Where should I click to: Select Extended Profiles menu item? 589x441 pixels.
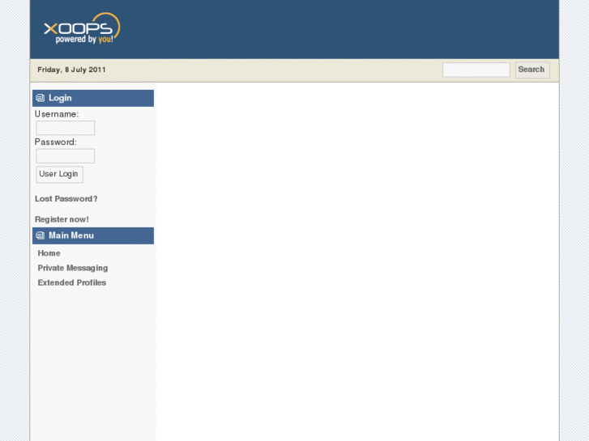click(72, 282)
